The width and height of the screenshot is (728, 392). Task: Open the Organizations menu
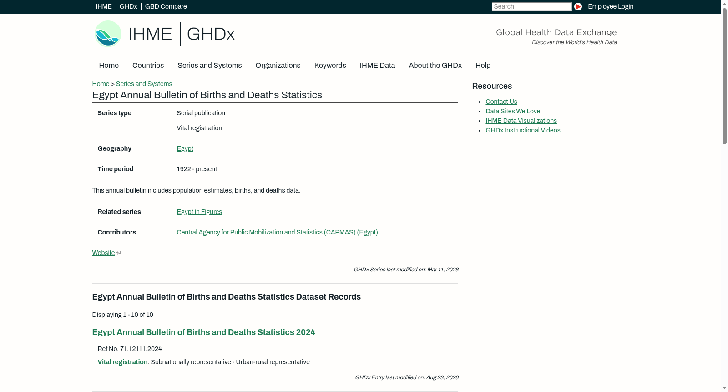[x=278, y=65]
